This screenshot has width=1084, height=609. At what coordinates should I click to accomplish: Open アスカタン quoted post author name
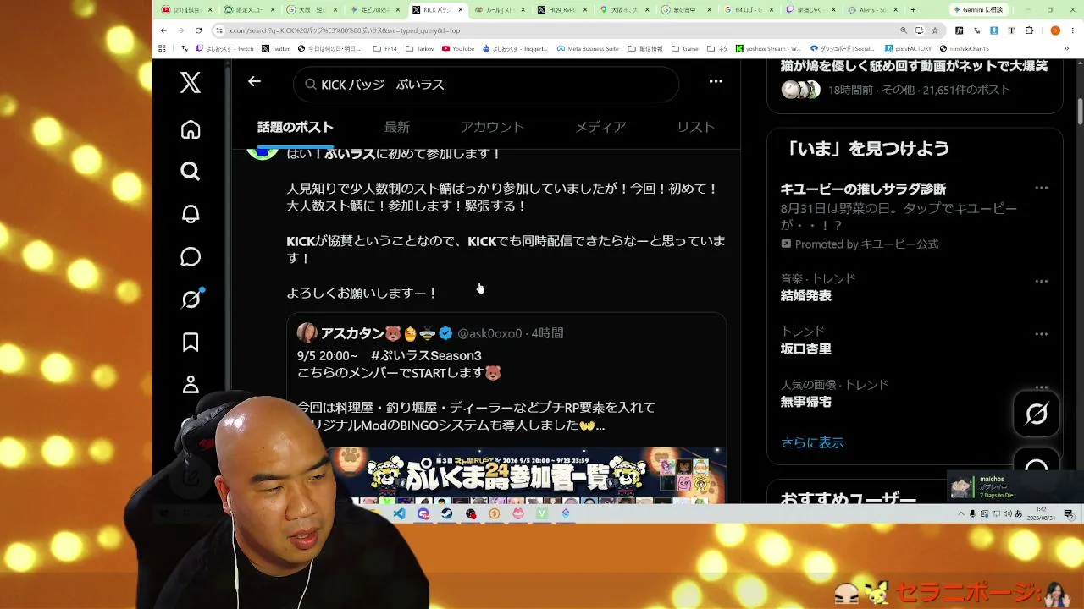click(352, 333)
